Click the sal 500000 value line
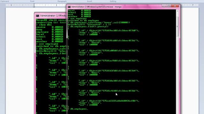Screen dimensions: 204x114 [88, 95]
